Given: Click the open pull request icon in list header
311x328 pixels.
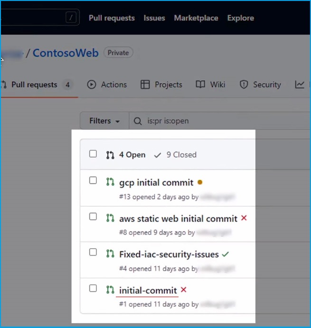Looking at the screenshot, I should pos(110,155).
